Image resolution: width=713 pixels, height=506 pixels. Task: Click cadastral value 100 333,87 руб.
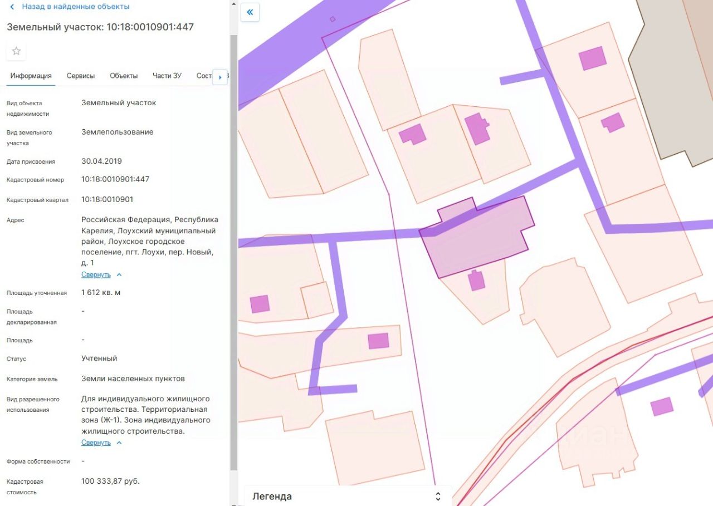pos(110,482)
